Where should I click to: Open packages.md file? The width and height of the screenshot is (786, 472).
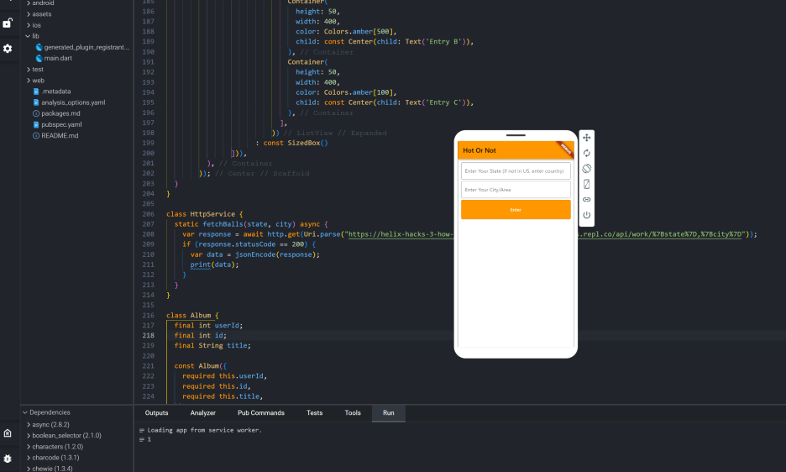pyautogui.click(x=60, y=113)
